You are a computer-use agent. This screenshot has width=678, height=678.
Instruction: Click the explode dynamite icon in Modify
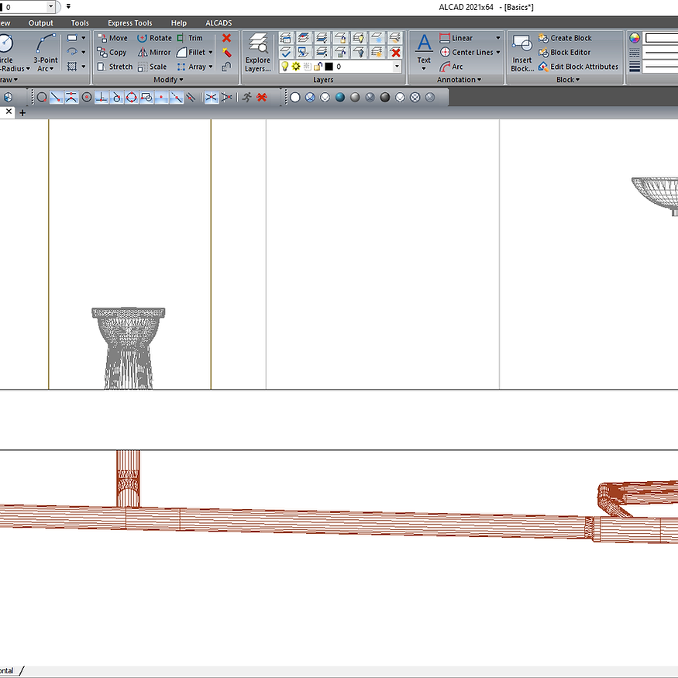point(226,53)
